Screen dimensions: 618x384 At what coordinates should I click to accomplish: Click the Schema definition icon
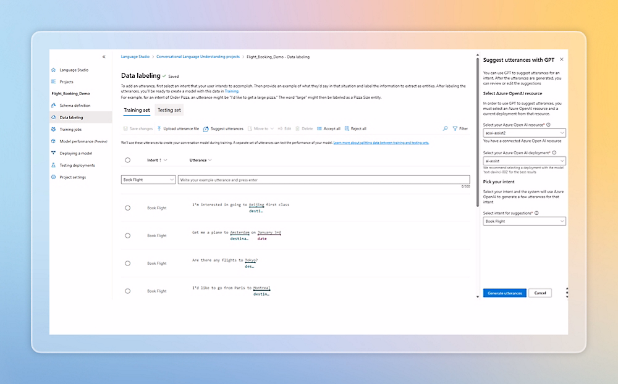point(53,105)
